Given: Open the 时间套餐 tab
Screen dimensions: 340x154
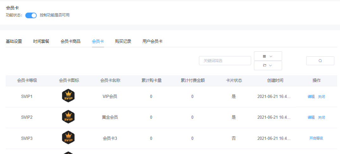Looking at the screenshot, I should [x=41, y=41].
